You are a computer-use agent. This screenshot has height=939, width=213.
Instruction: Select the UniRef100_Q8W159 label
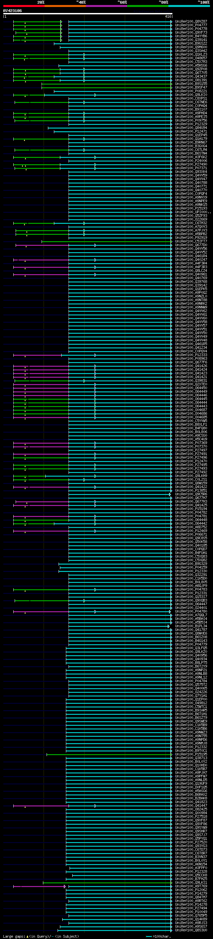point(191,483)
